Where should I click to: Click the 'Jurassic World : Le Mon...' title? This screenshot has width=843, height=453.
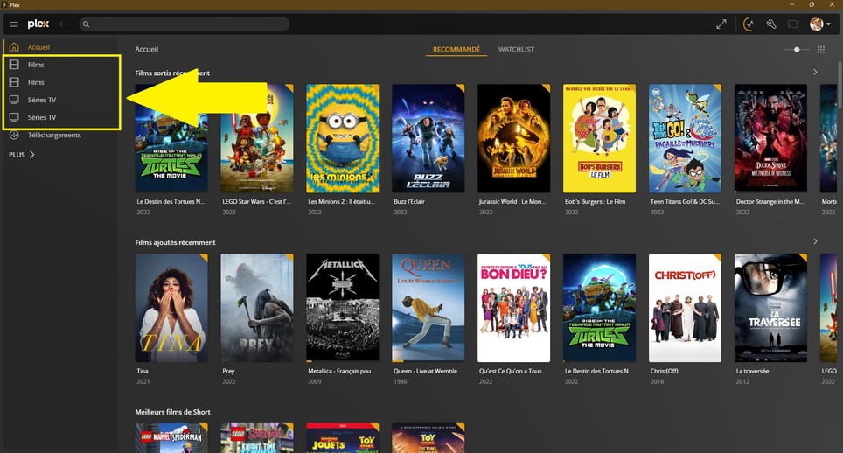512,201
